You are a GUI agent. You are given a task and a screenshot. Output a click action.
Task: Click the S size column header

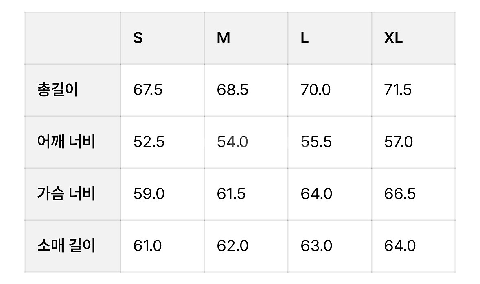pyautogui.click(x=138, y=38)
